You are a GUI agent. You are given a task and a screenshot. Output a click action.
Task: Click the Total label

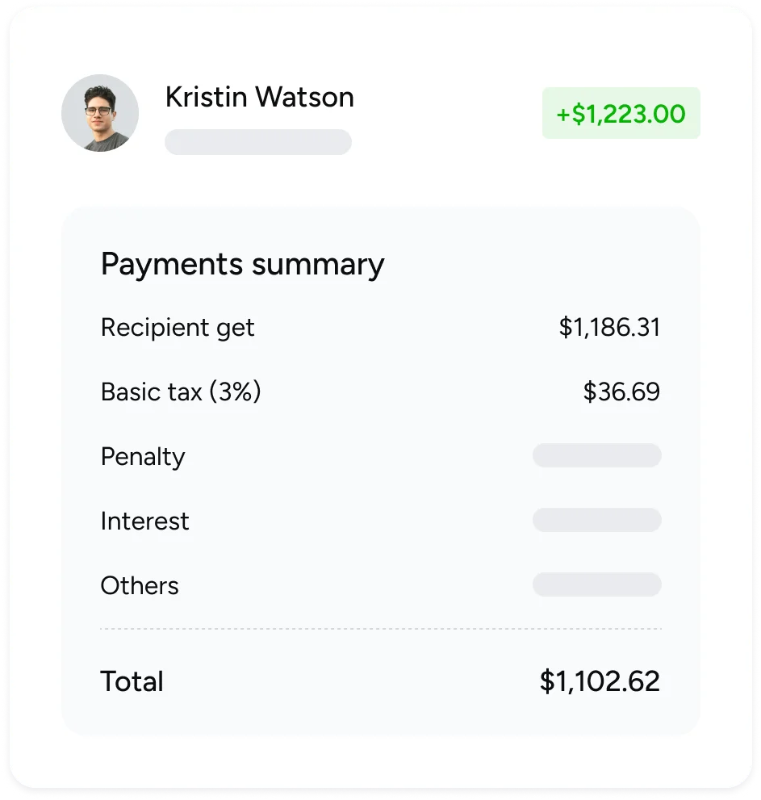(132, 681)
